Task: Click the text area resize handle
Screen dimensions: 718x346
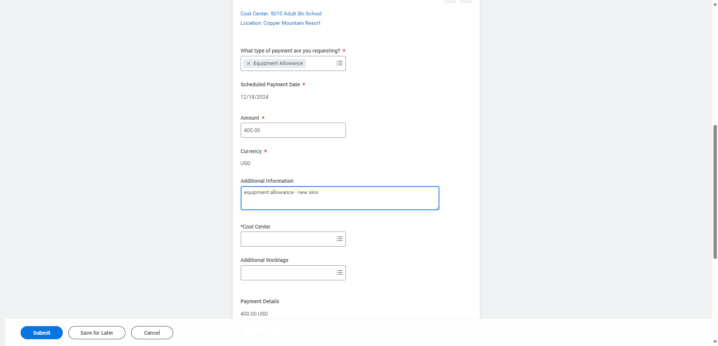Action: coord(437,208)
